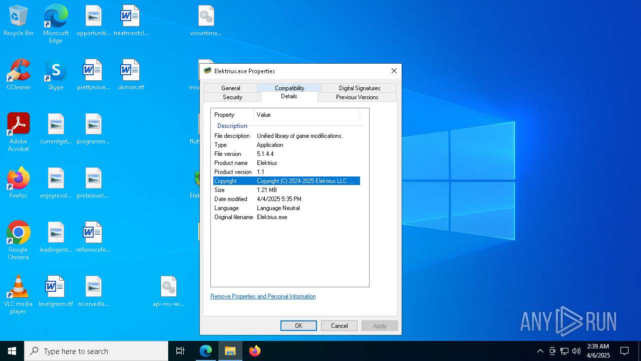
Task: Select the programm... image file icon
Action: [x=94, y=129]
